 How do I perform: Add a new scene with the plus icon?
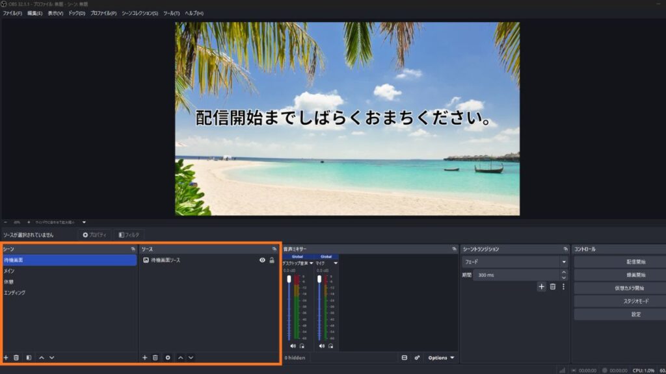coord(6,358)
